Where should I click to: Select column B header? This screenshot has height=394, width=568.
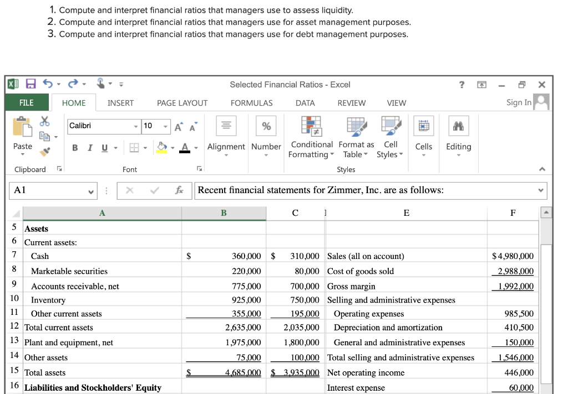224,213
